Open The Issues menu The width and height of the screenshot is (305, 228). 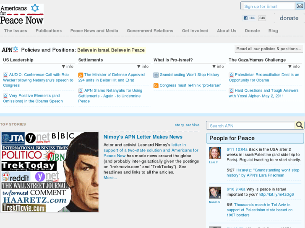(16, 31)
